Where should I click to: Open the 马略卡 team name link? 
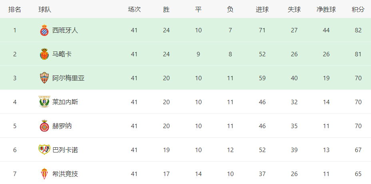click(62, 54)
